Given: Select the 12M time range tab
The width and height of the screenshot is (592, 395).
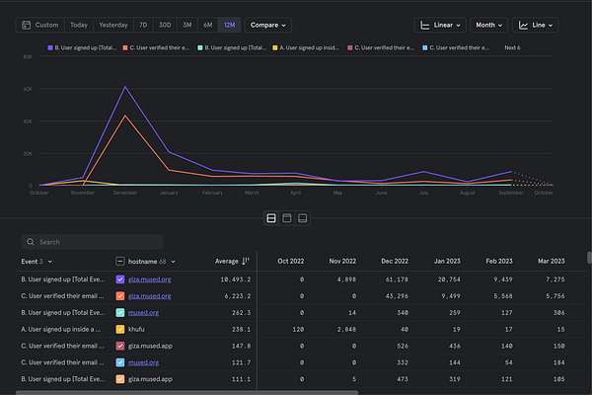Looking at the screenshot, I should point(229,24).
